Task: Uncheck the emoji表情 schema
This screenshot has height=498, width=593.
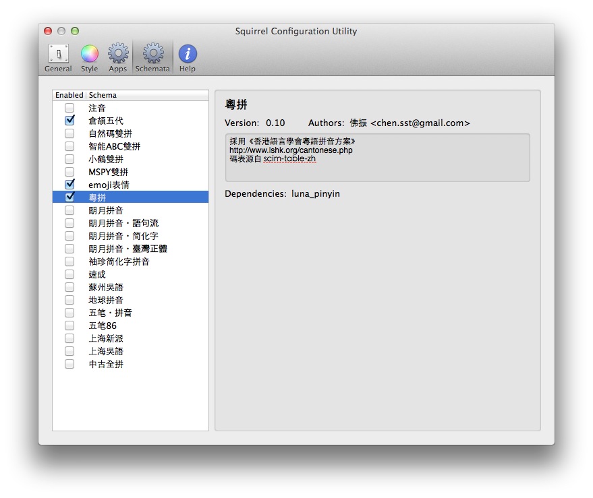Action: [x=69, y=185]
